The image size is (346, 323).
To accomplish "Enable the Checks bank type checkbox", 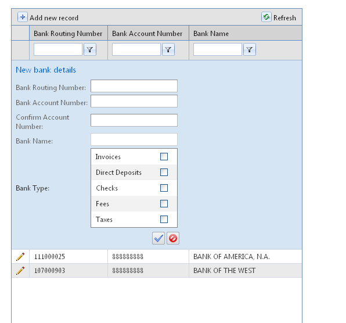I will pos(164,188).
